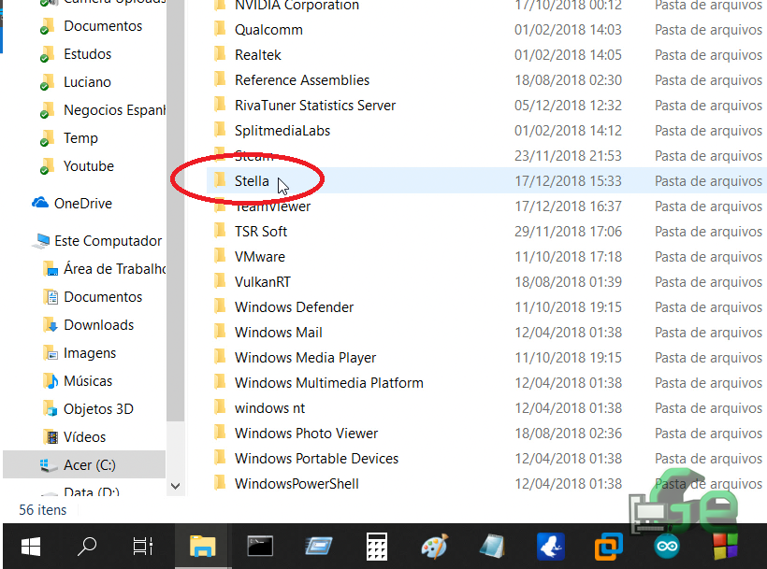The height and width of the screenshot is (569, 767).
Task: Click the date 18/08/2018 01:39
Action: (568, 282)
